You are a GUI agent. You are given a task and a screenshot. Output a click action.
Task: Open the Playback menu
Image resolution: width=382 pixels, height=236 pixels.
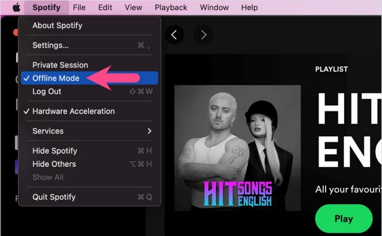[x=170, y=7]
